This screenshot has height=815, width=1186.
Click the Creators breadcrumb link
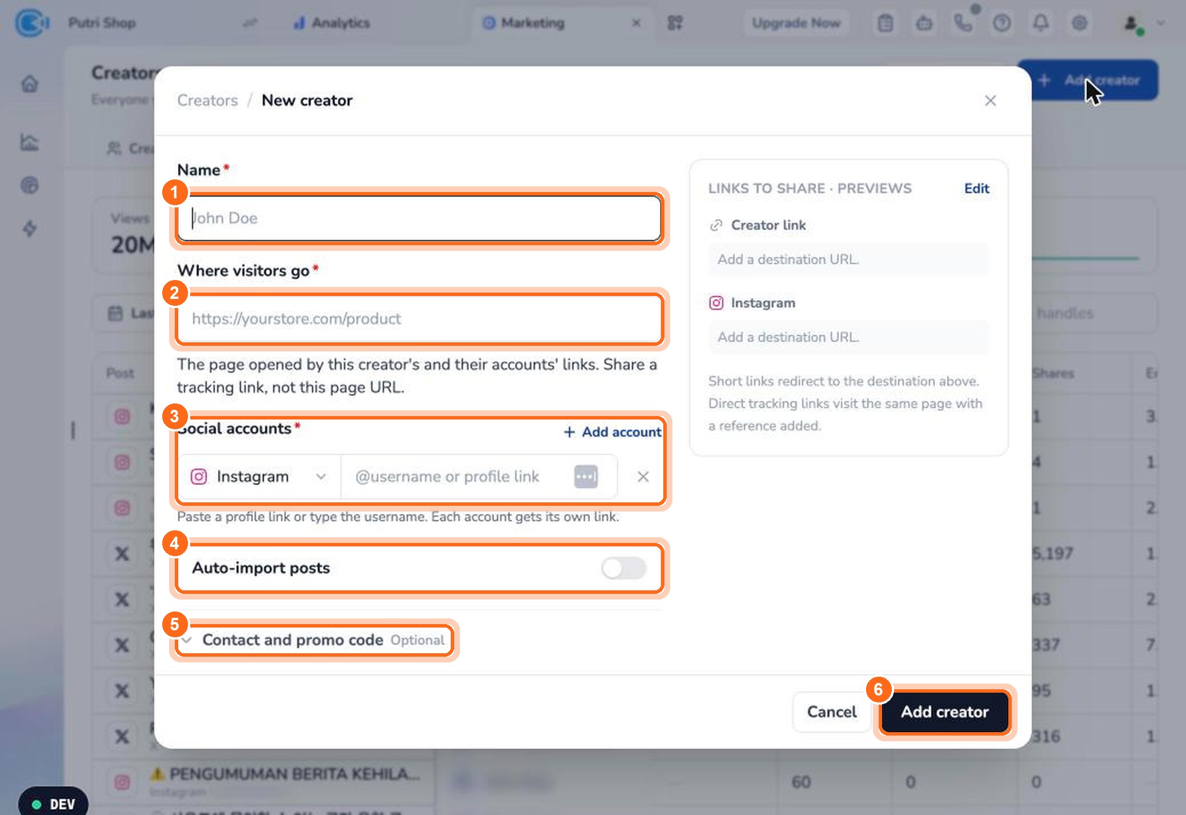pos(207,101)
